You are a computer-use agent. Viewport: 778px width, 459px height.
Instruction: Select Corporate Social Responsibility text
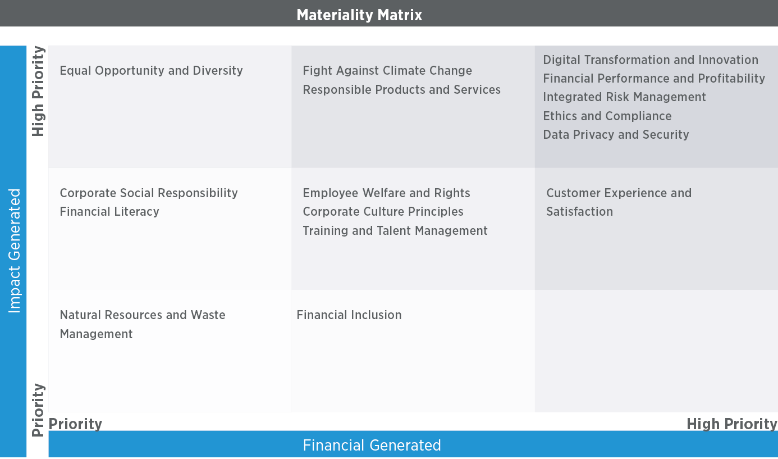pos(149,193)
